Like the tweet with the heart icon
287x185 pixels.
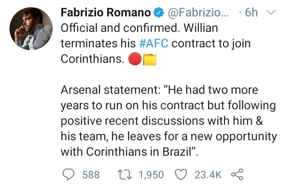pyautogui.click(x=181, y=174)
